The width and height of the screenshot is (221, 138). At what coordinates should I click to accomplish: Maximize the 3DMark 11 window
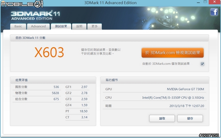click(x=205, y=2)
